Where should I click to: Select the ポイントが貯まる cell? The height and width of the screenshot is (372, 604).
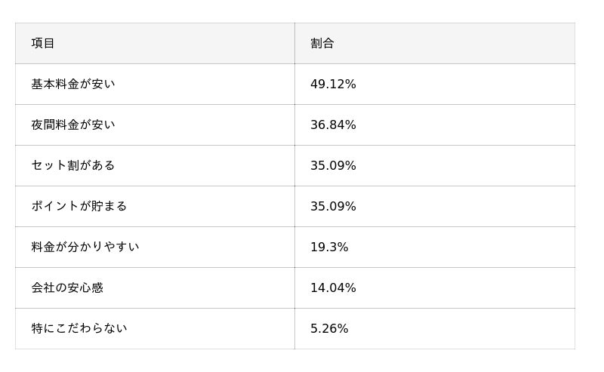point(79,207)
